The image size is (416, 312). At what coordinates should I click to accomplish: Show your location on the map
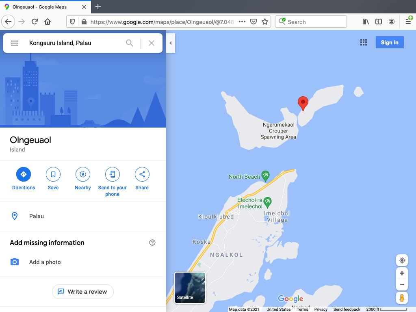(x=402, y=260)
